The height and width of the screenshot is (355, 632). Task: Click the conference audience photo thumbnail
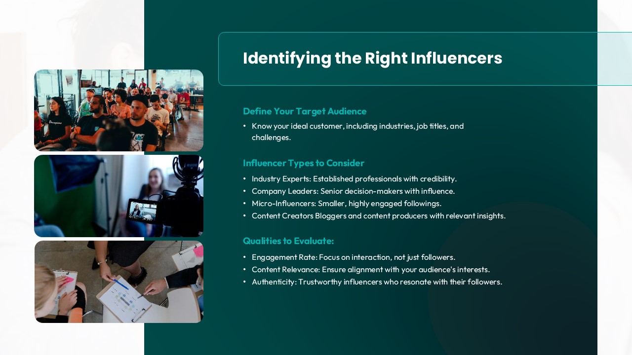click(118, 110)
